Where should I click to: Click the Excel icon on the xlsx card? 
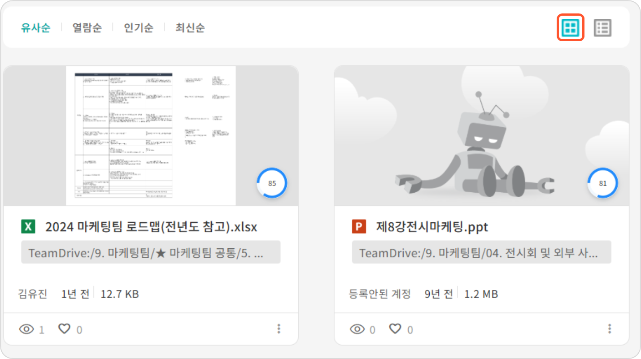28,227
